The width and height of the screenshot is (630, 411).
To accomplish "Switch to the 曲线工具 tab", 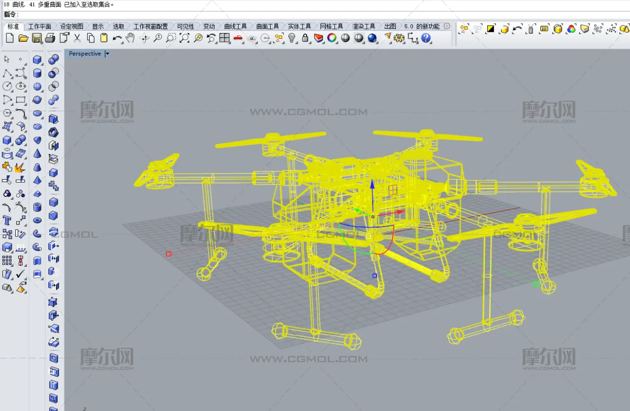I will point(235,27).
